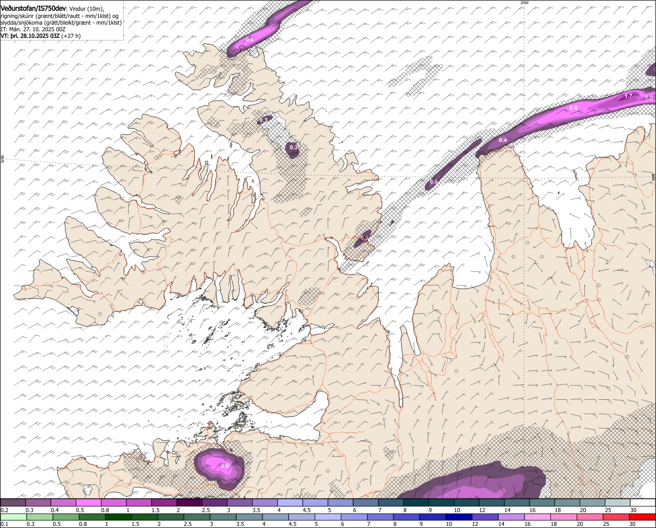
Task: Select the 'VT: þri. 28.10.2025 03Z' valid-time line
Action: click(30, 36)
